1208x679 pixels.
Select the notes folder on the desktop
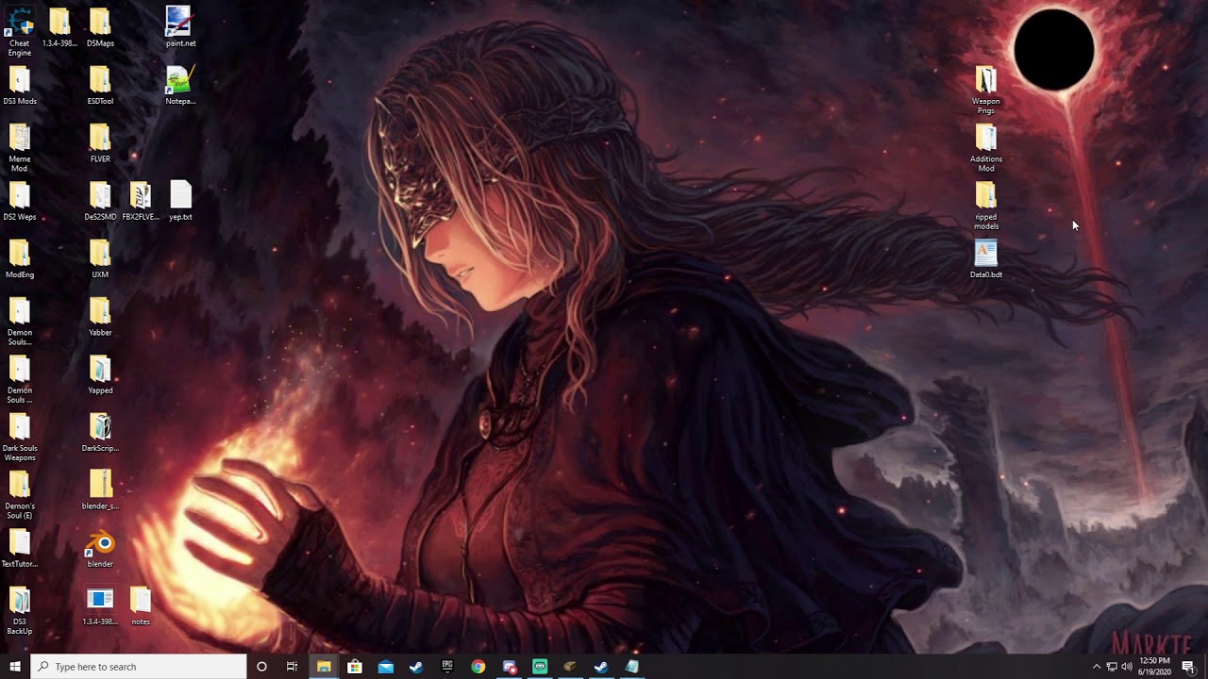point(141,606)
